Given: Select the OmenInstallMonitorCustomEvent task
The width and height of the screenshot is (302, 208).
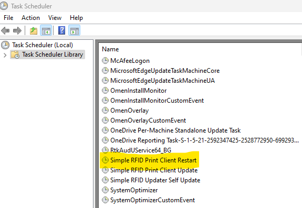Looking at the screenshot, I should (157, 101).
